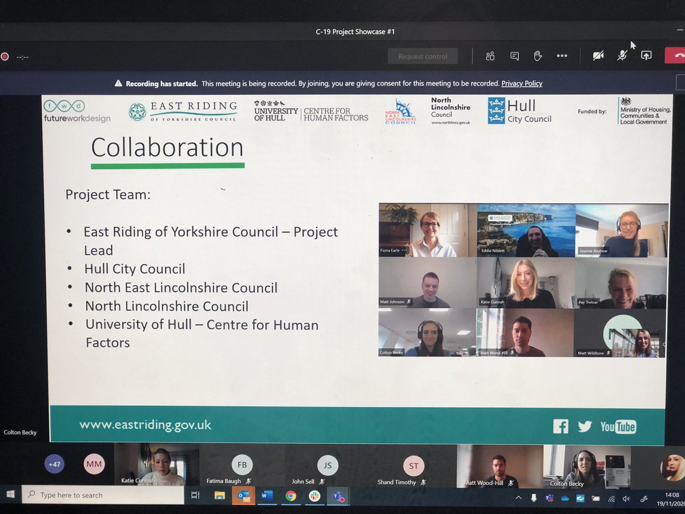685x514 pixels.
Task: Click the +47 more participants bubble
Action: (x=54, y=464)
